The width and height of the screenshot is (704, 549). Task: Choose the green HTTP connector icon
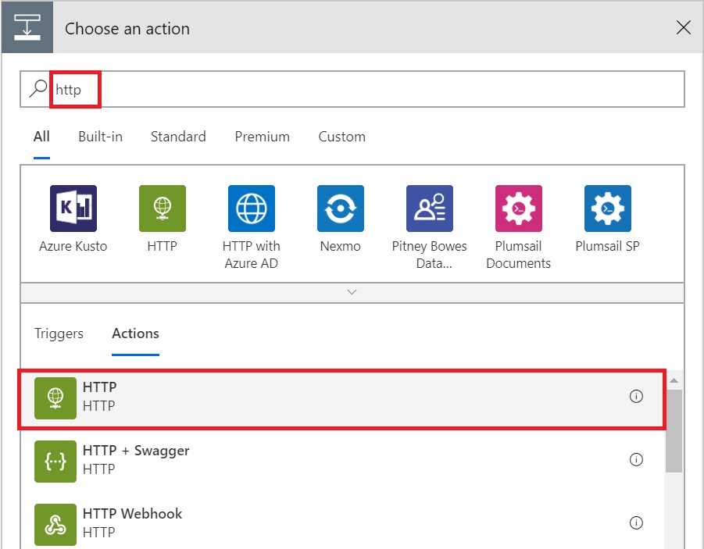(162, 209)
